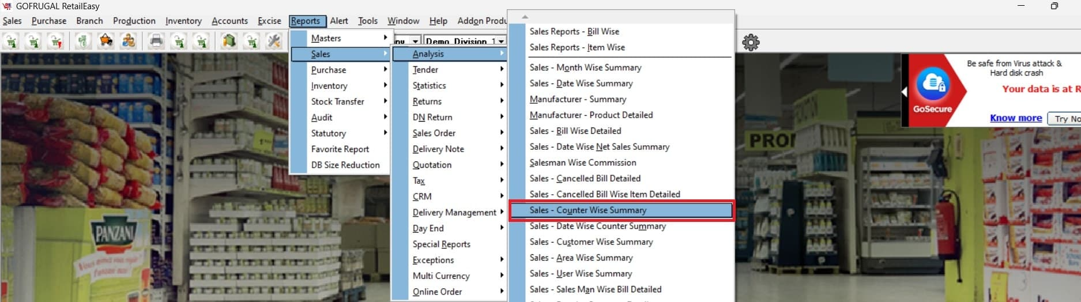Select Sales - Counter Wise Summary
Viewport: 1081px width, 302px height.
point(621,210)
